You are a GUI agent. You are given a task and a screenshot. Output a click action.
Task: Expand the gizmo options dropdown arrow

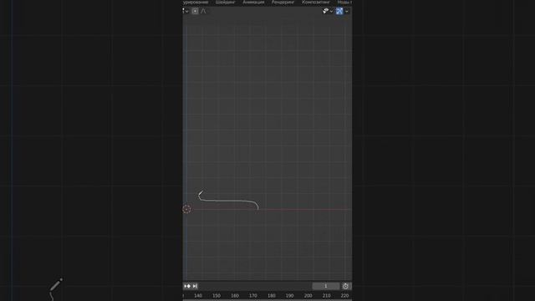pos(347,11)
